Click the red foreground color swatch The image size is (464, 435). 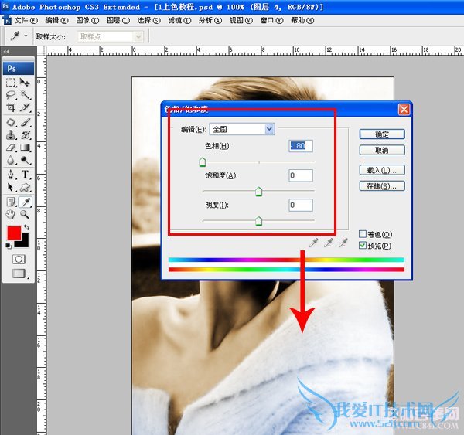tap(14, 233)
